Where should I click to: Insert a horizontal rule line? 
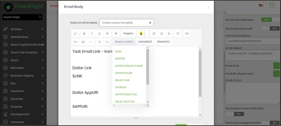91,42
